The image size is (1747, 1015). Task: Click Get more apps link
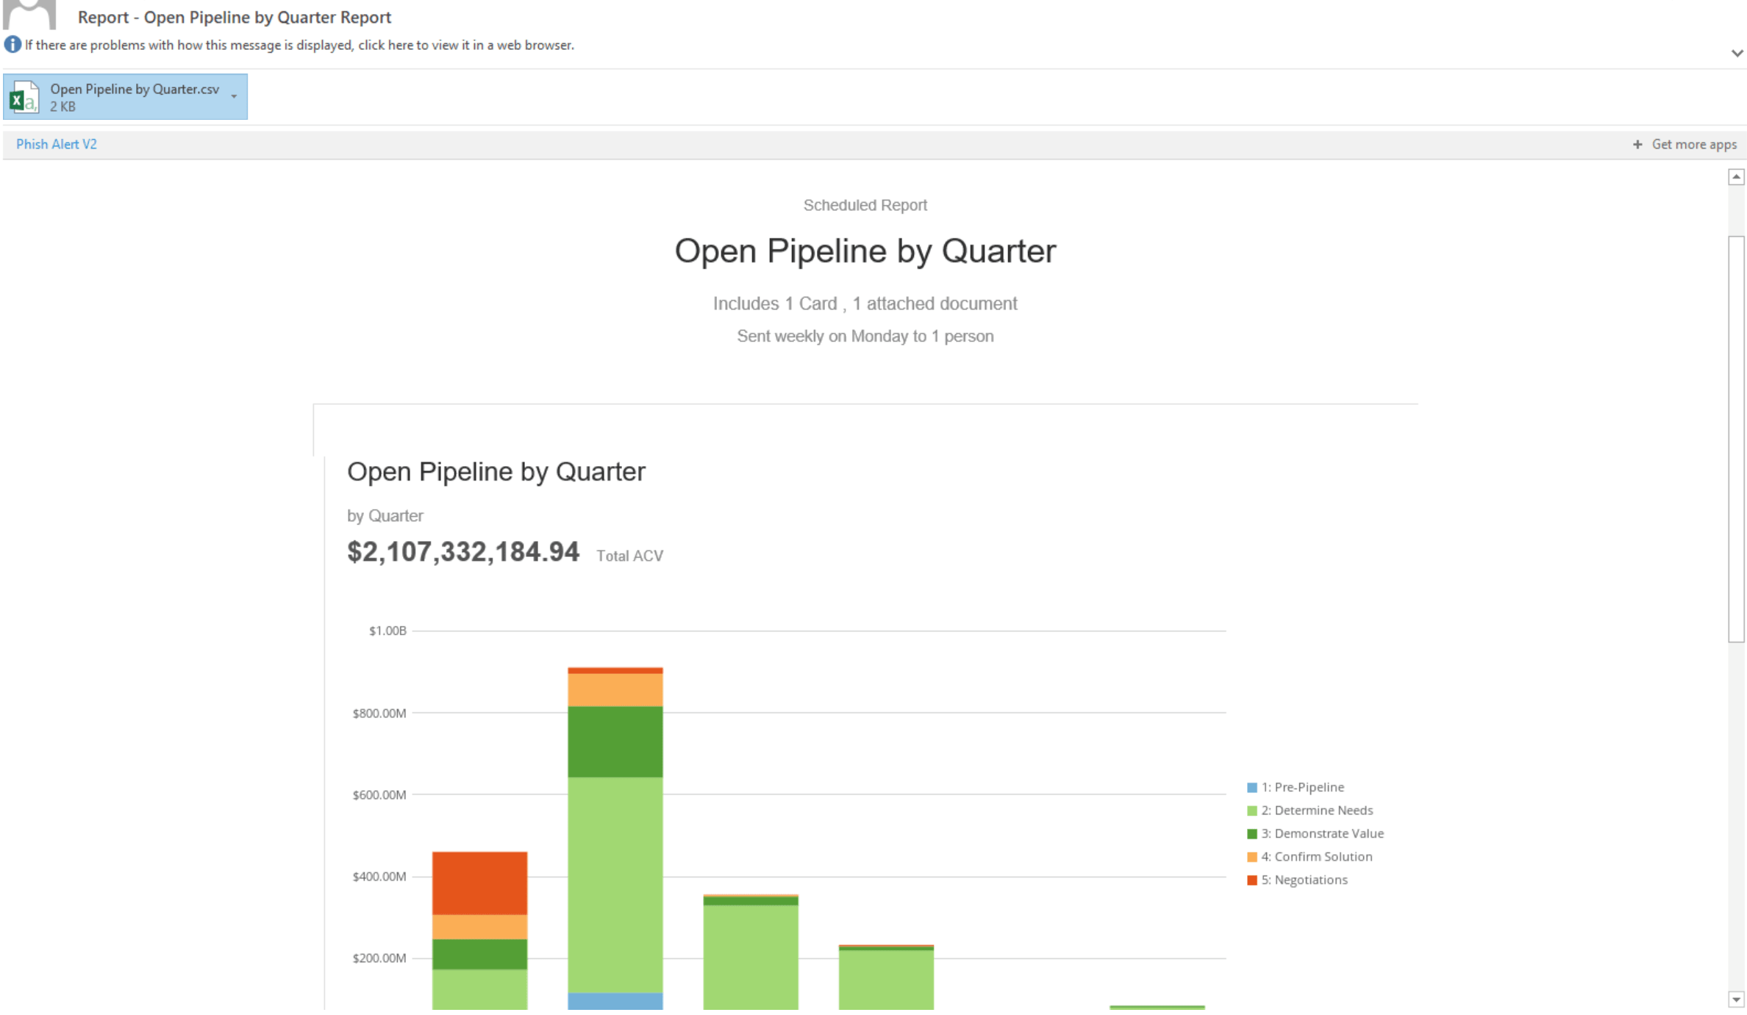(1694, 145)
